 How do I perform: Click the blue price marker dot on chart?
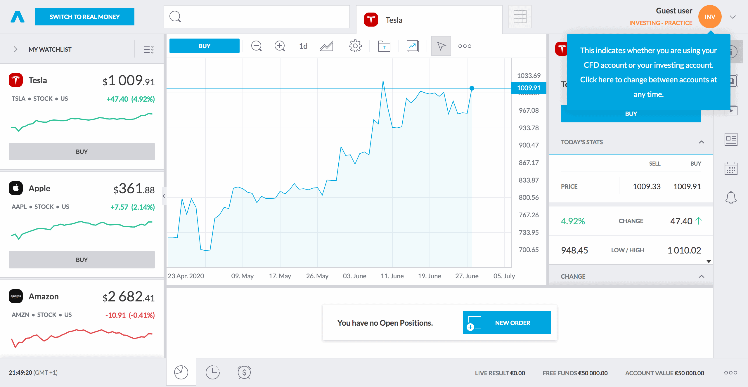472,88
